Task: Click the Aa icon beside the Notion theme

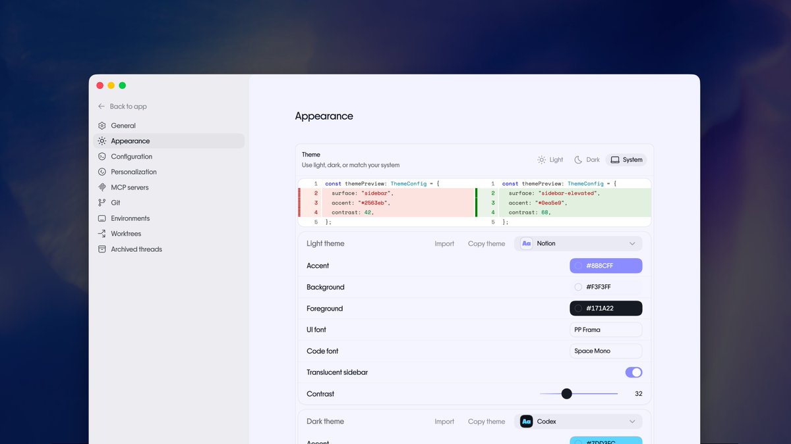Action: [x=526, y=243]
